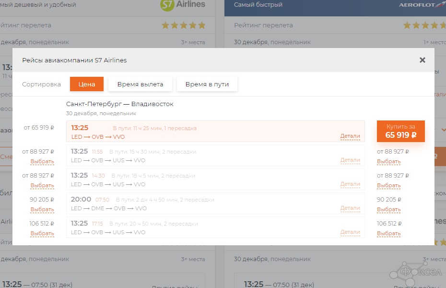
Task: Click S7 card rating stars
Action: click(x=184, y=25)
